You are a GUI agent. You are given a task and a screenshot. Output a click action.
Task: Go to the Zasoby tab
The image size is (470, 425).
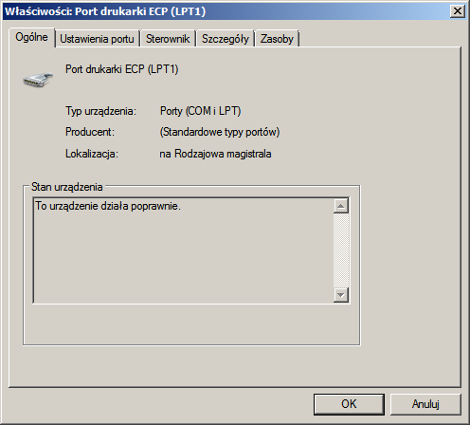(x=277, y=39)
